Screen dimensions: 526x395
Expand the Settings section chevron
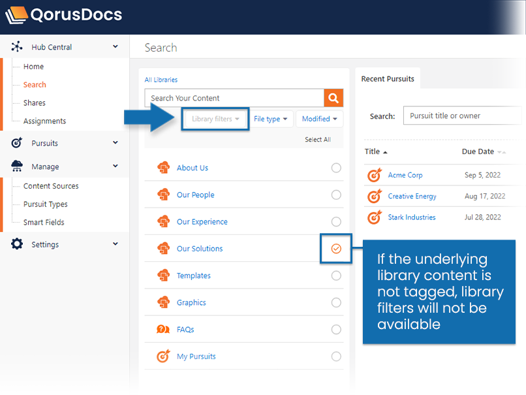116,244
